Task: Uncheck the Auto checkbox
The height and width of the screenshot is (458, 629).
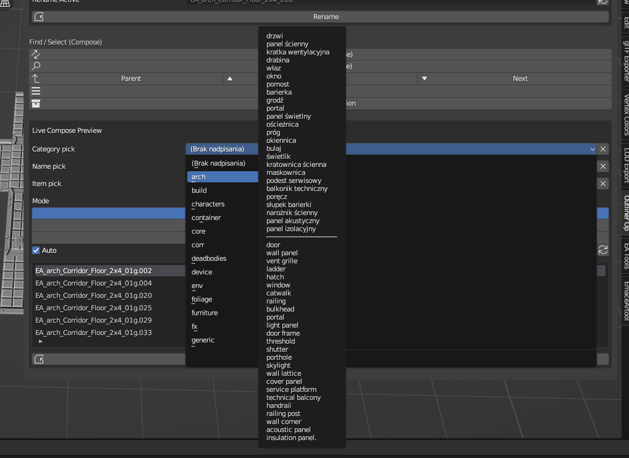Action: 36,250
